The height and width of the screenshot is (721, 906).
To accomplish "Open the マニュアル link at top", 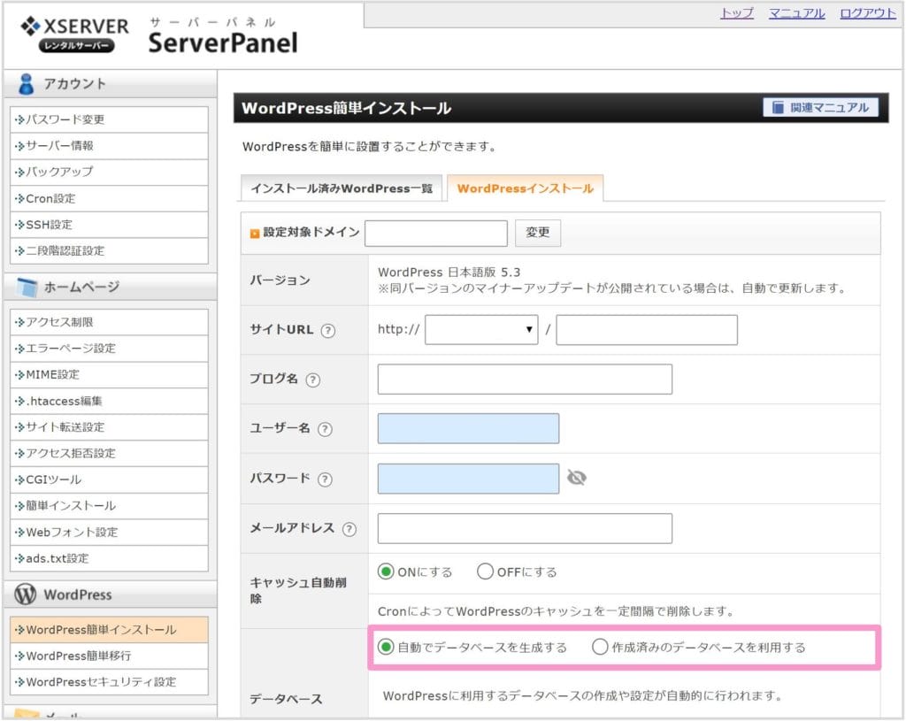I will point(796,13).
